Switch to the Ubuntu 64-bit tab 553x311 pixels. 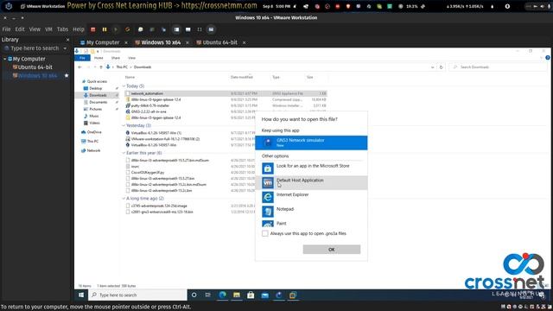(219, 42)
